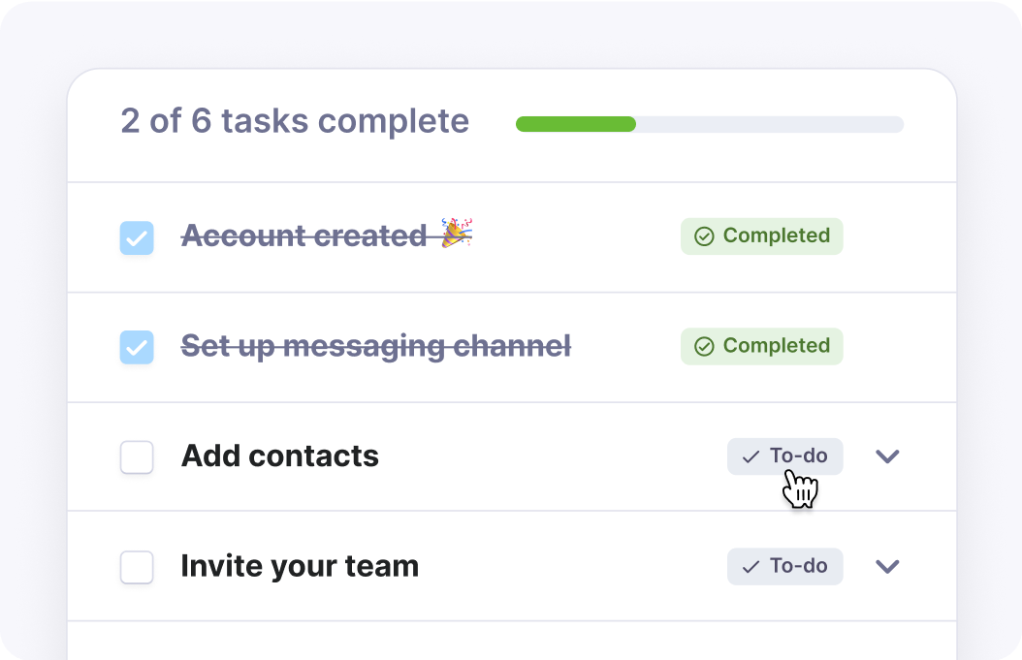
Task: Open the Invite your team task title
Action: (300, 566)
